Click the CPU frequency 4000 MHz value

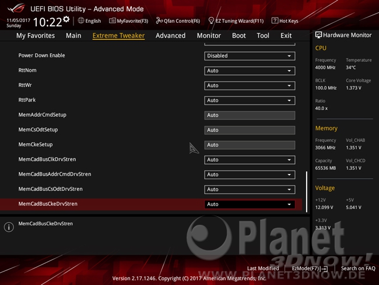click(x=325, y=68)
